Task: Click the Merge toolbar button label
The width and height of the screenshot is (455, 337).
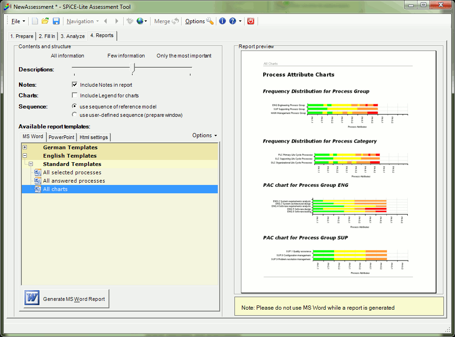Action: 162,21
